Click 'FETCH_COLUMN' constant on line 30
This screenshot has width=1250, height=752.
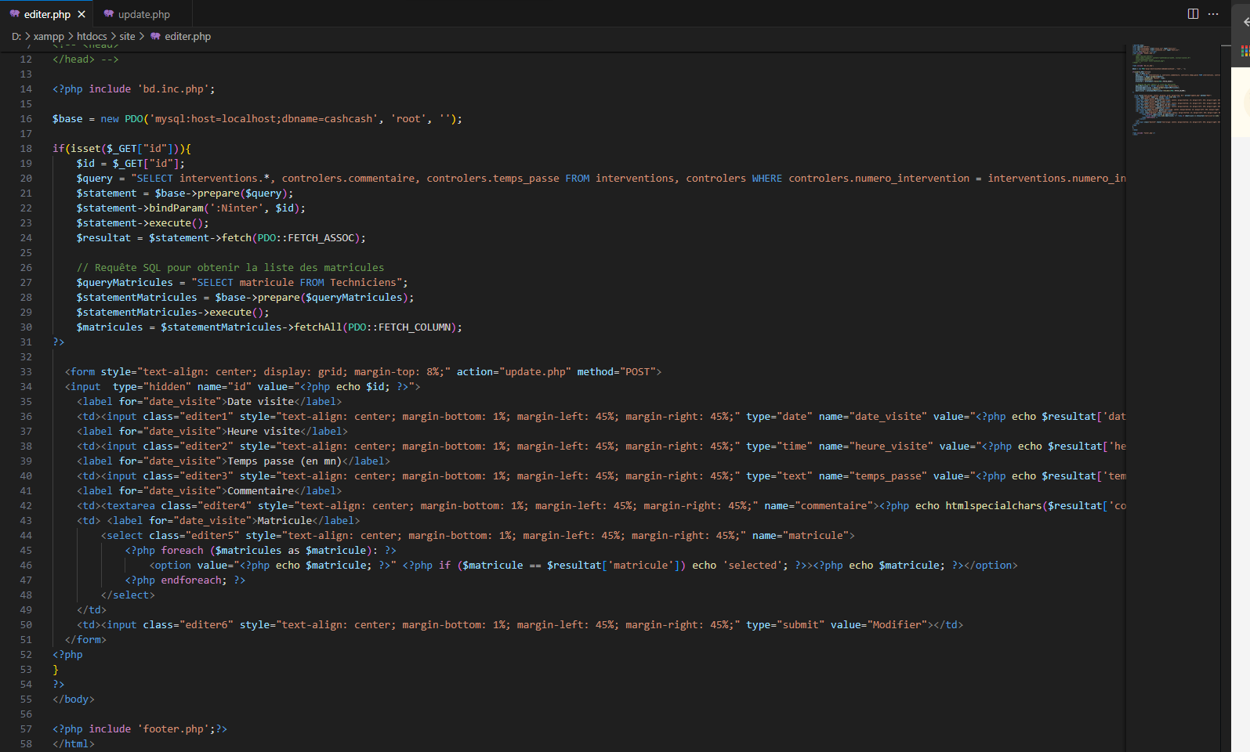[x=414, y=327]
